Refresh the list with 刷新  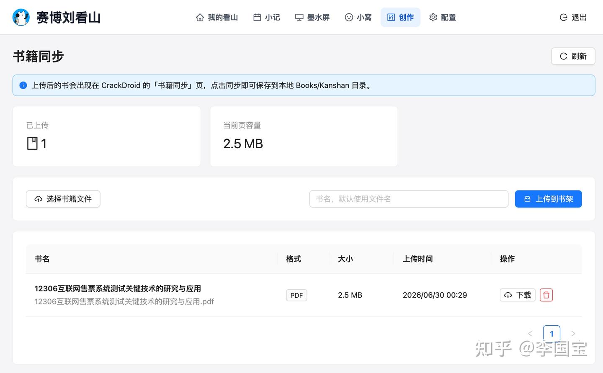coord(573,56)
